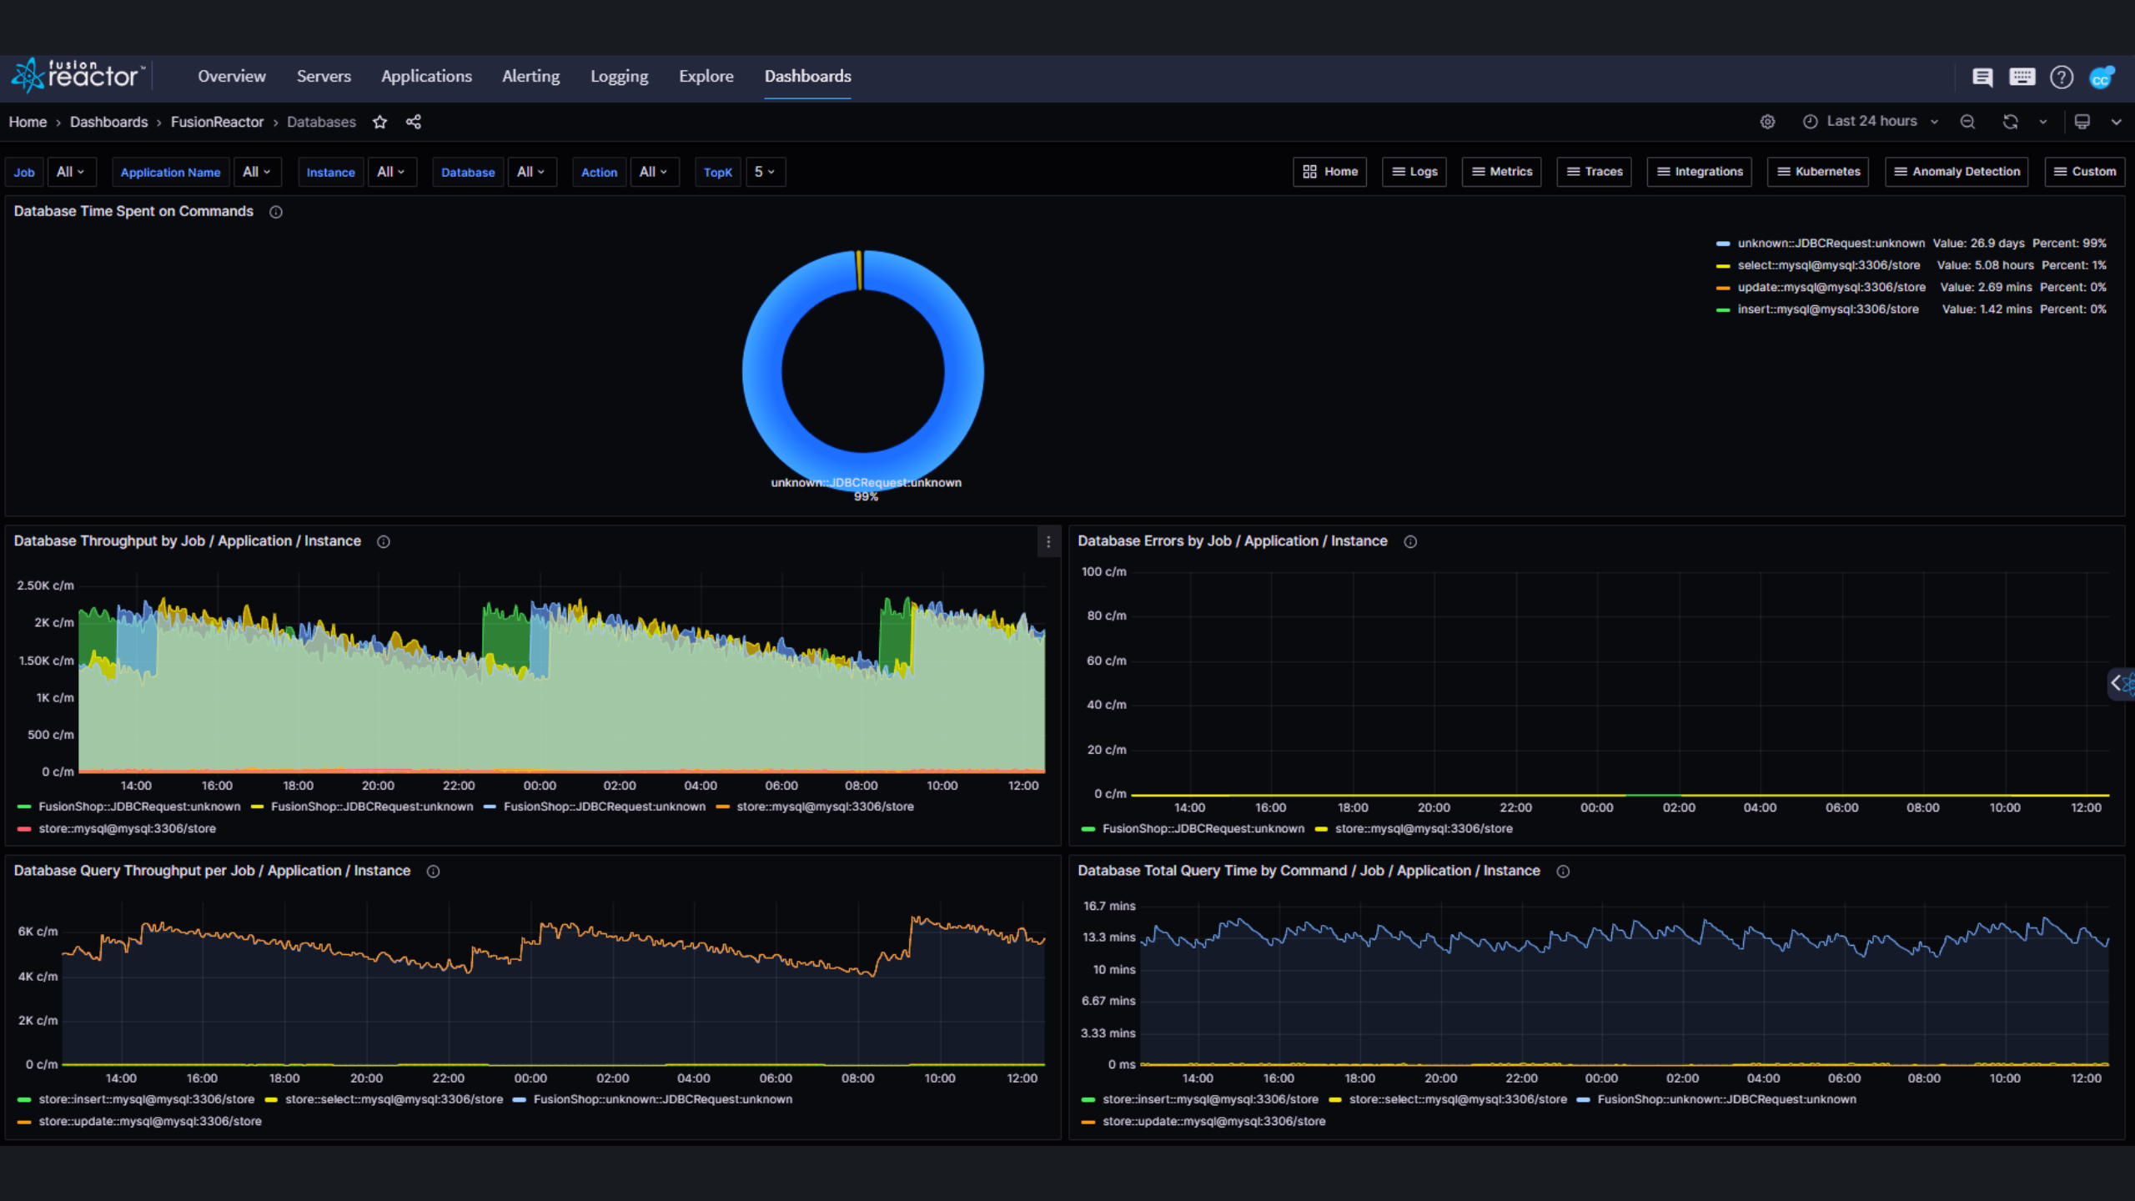Open the Application Name filter dropdown

(x=257, y=172)
